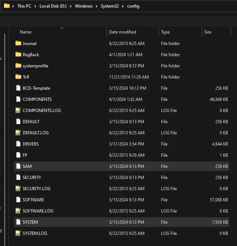Click the address bar folder icon
The width and height of the screenshot is (237, 246).
[7, 6]
